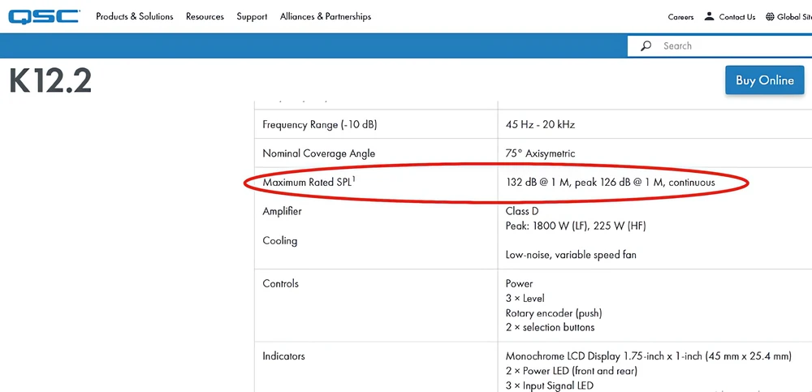The image size is (812, 392).
Task: Select the 2 × selection buttons text
Action: pos(550,327)
